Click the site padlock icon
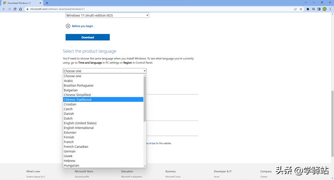334x180 pixels. [27, 9]
